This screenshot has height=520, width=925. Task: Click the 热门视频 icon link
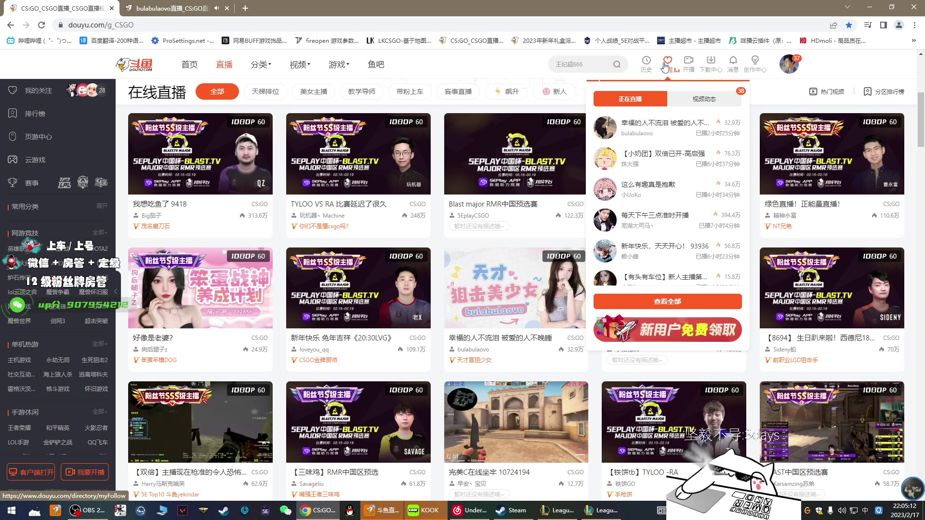click(x=827, y=91)
